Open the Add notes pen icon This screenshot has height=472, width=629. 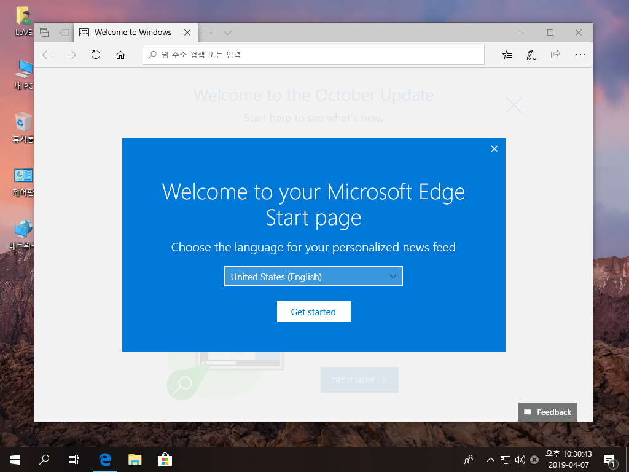coord(531,55)
